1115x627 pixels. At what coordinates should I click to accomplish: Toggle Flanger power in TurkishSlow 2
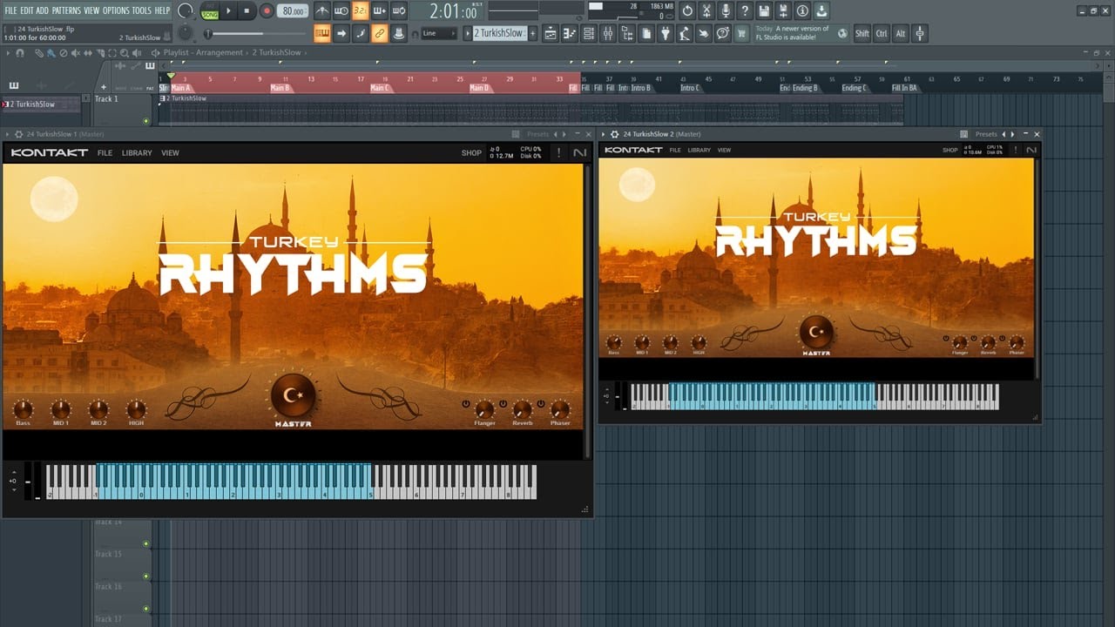946,338
